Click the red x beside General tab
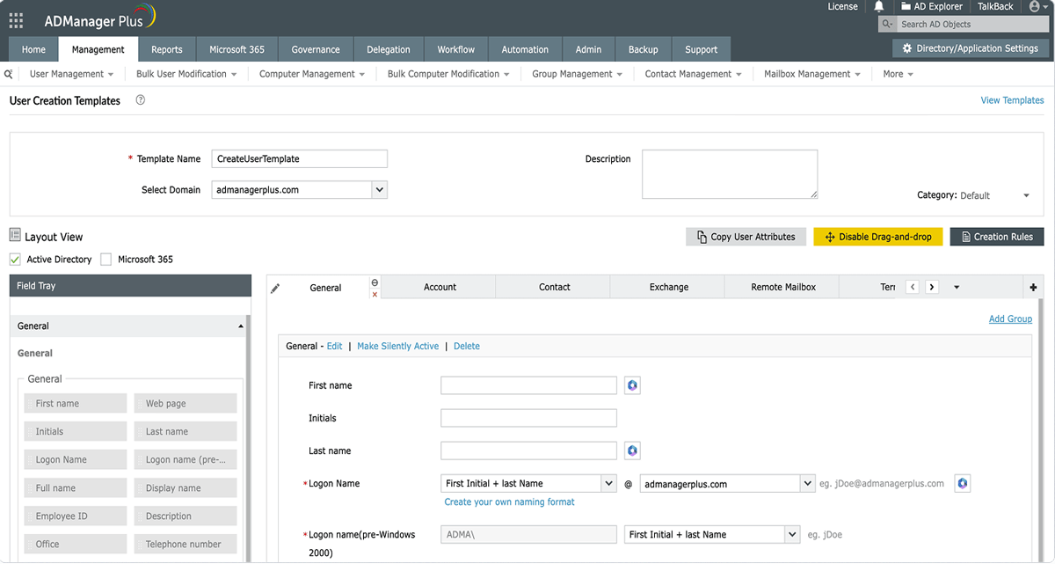1055x564 pixels. pos(375,294)
